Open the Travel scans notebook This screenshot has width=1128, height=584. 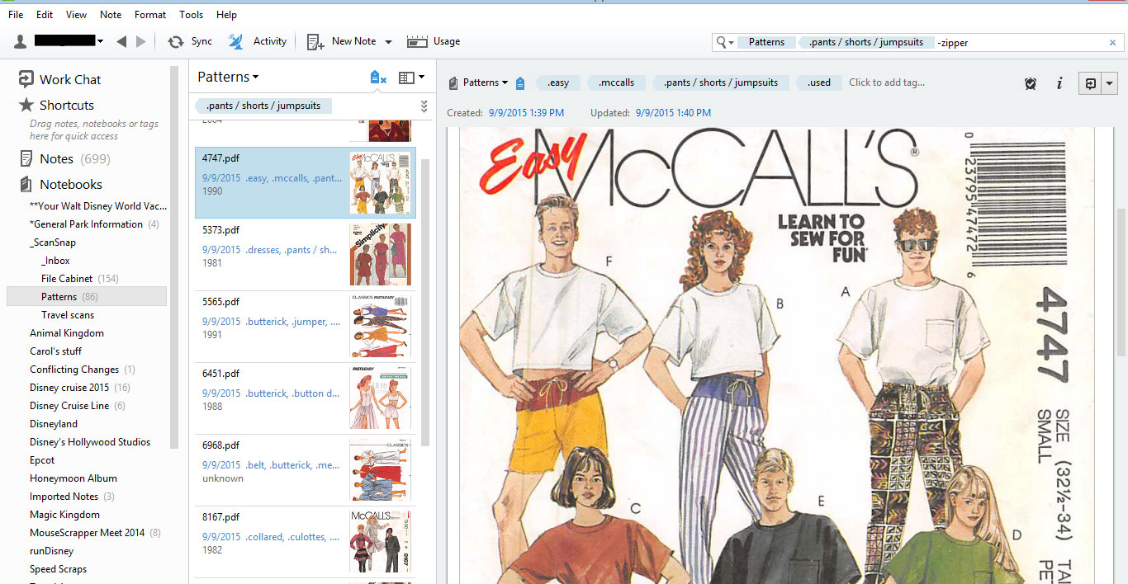click(x=68, y=315)
